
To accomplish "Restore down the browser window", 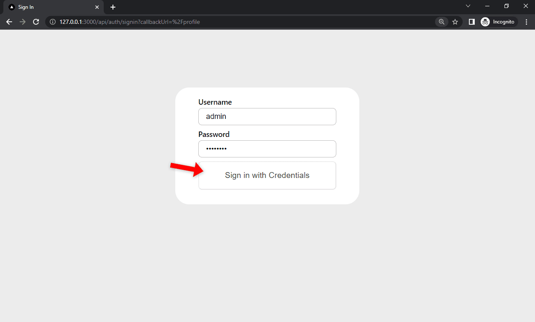I will point(507,6).
